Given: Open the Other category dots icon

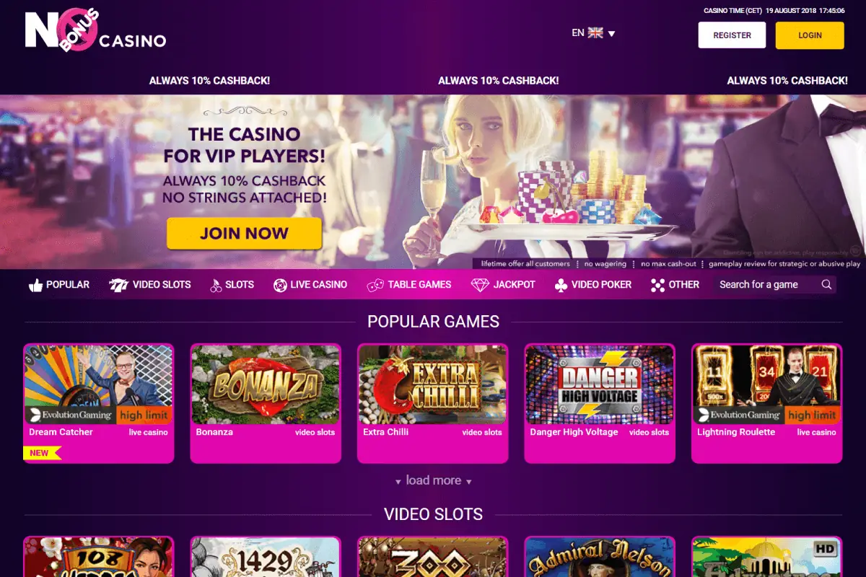Looking at the screenshot, I should coord(657,285).
